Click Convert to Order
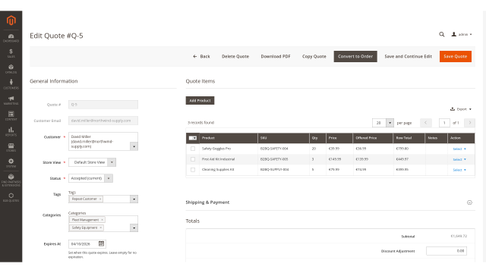The image size is (486, 273). (355, 57)
